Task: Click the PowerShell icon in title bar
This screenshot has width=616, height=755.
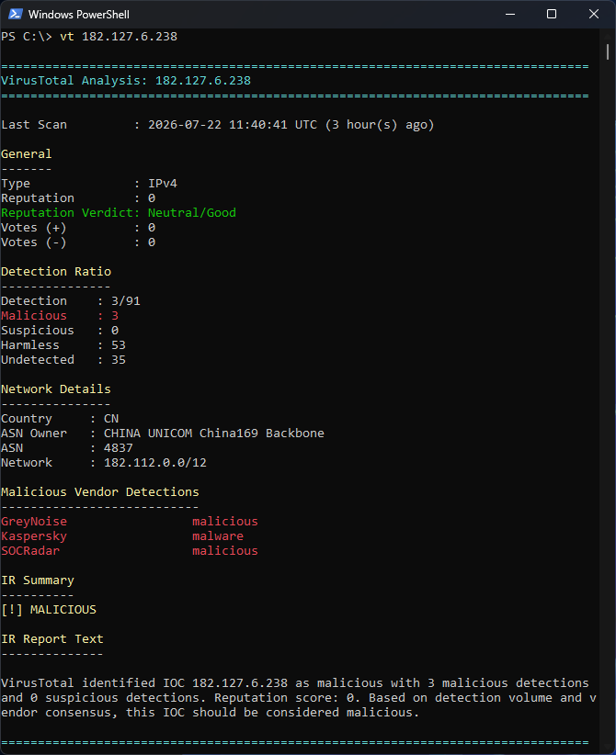Action: point(15,14)
